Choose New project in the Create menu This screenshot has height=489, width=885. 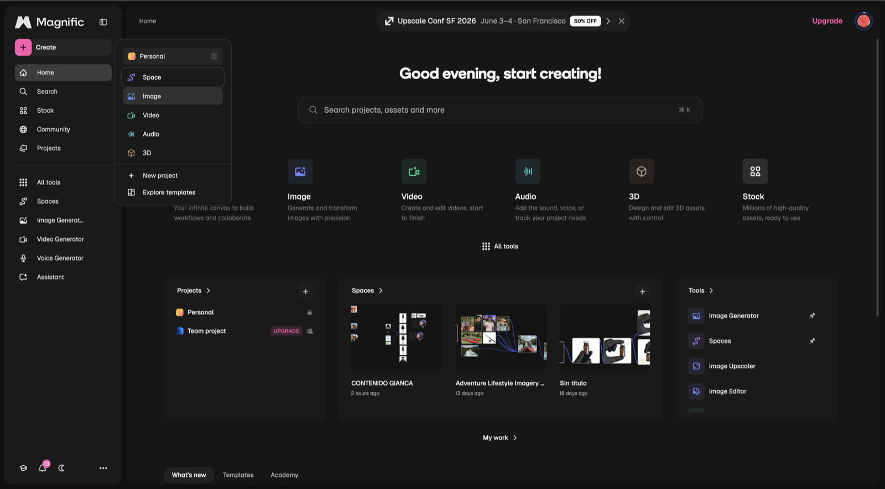[173, 176]
